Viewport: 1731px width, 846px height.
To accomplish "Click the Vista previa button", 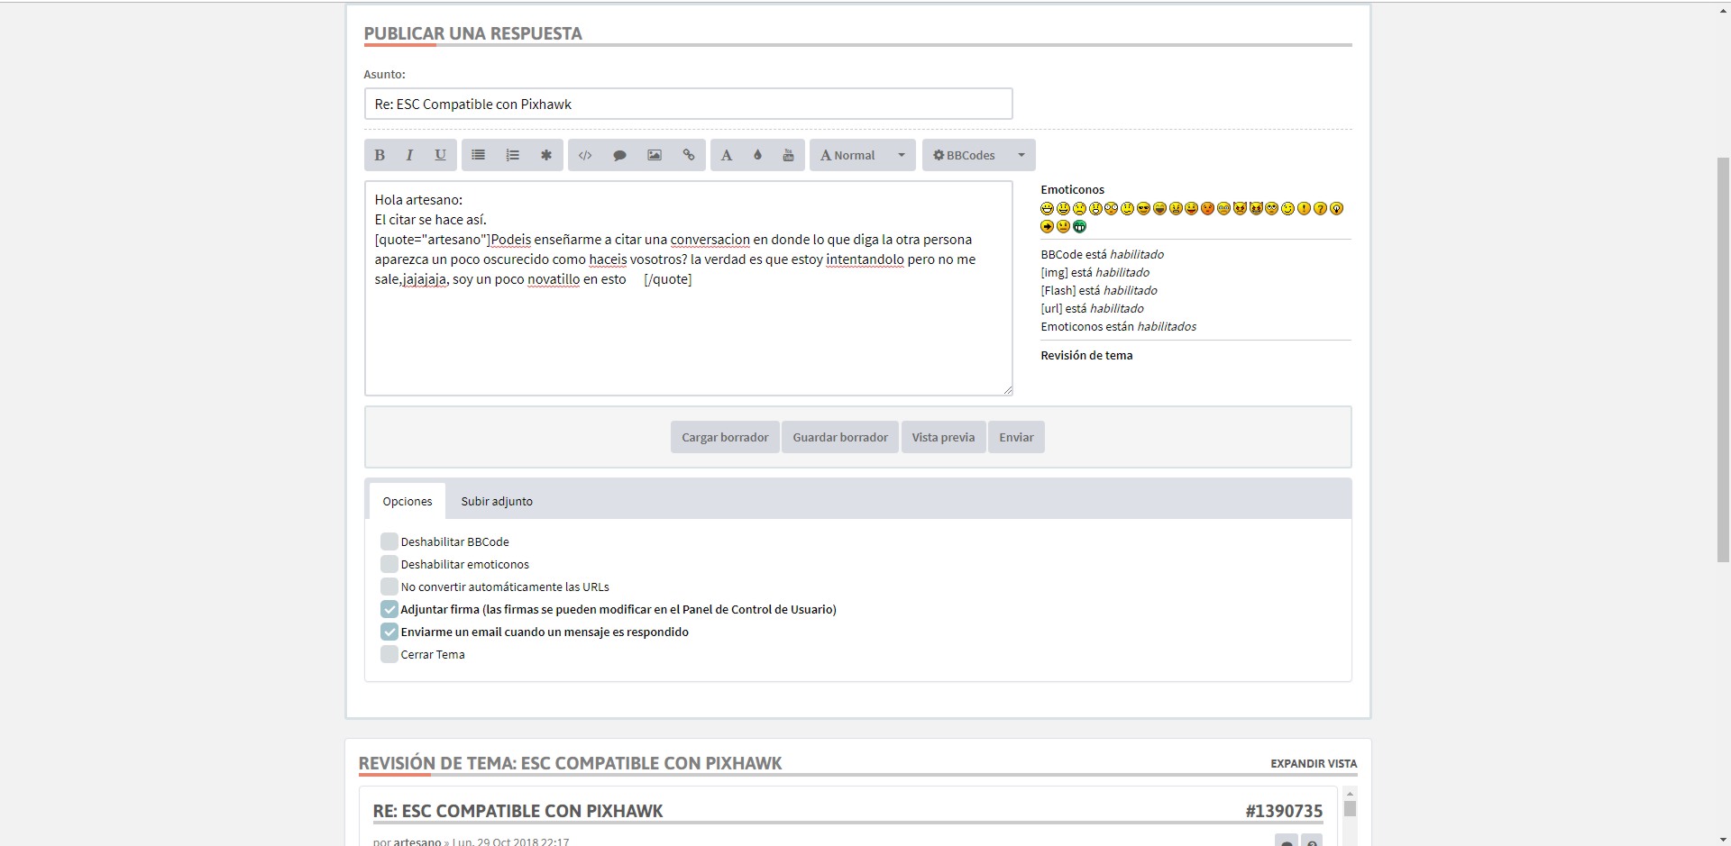I will pos(942,437).
